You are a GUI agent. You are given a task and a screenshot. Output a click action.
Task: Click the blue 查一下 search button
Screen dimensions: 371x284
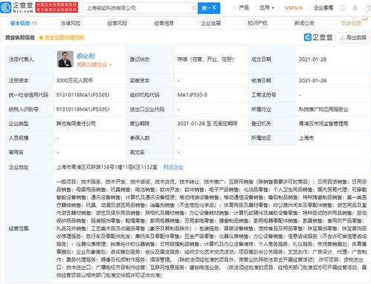point(209,8)
